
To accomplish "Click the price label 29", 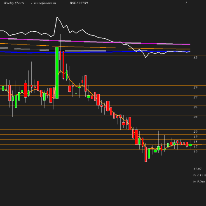I will [x=195, y=87].
